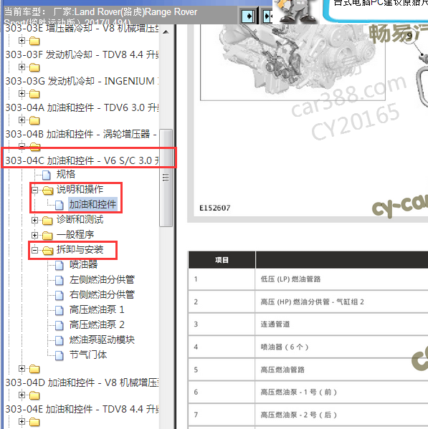Viewport: 428px width, 429px height.
Task: Click the first arrow toolbar button
Action: tap(248, 16)
